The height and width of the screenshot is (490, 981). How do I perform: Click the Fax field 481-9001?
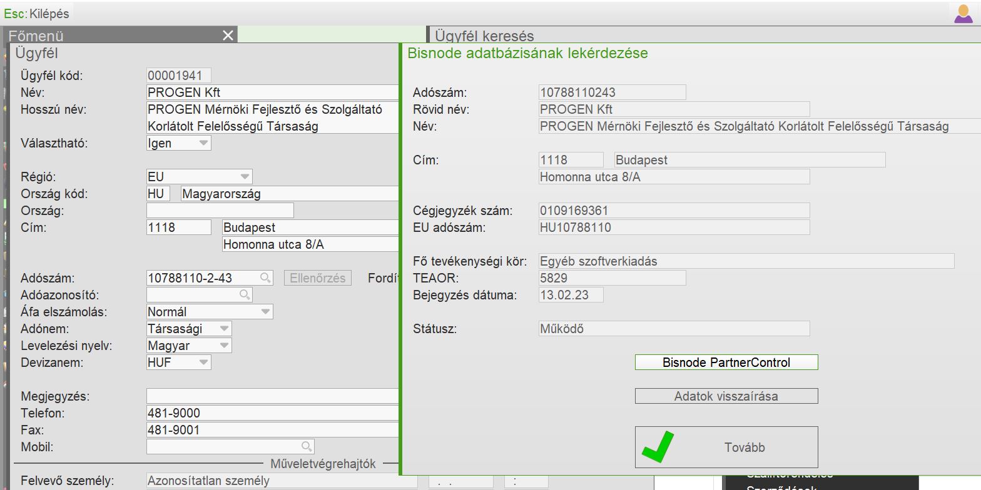point(273,430)
